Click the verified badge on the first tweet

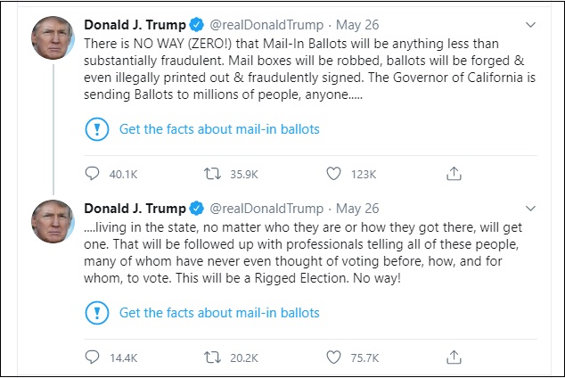coord(196,24)
